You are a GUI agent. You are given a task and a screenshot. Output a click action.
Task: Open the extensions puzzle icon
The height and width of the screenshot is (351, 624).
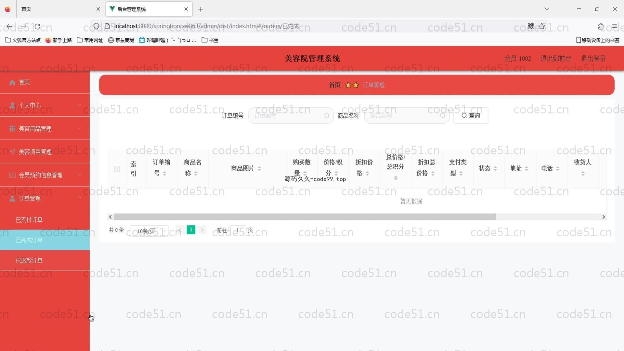tap(601, 26)
